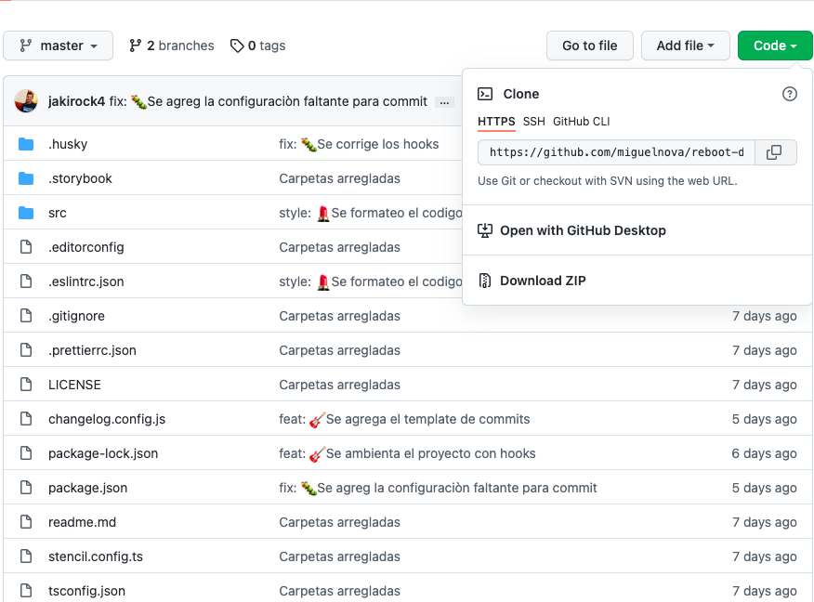Open the stencil.config.ts file
This screenshot has height=602, width=814.
(96, 556)
